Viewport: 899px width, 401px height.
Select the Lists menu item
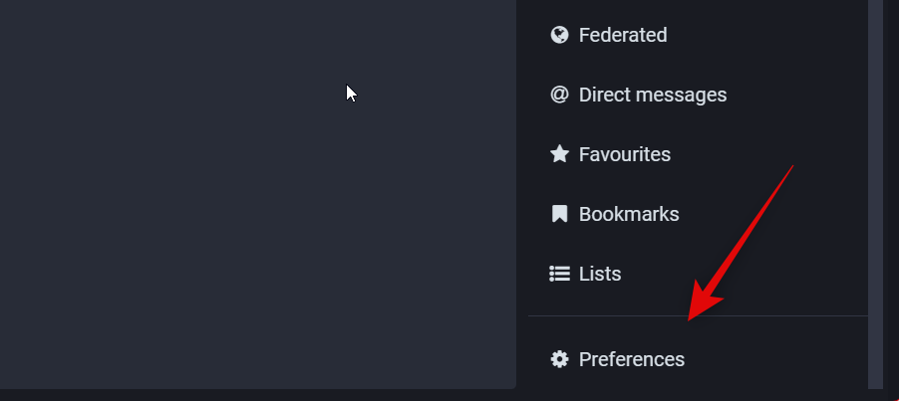coord(599,274)
